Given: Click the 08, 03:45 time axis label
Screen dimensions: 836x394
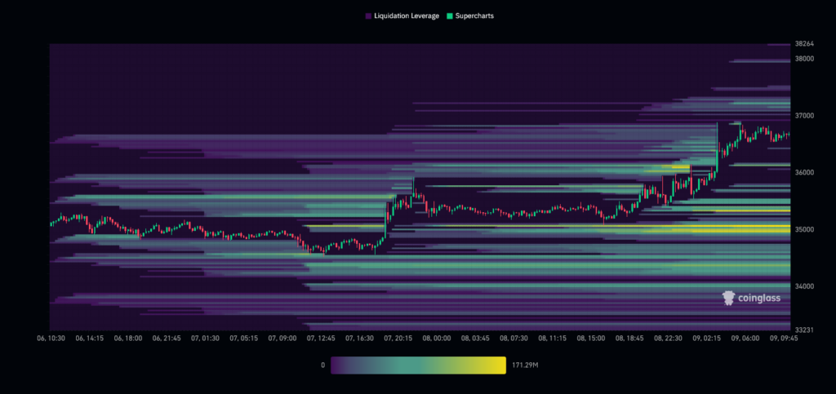Looking at the screenshot, I should click(x=476, y=338).
